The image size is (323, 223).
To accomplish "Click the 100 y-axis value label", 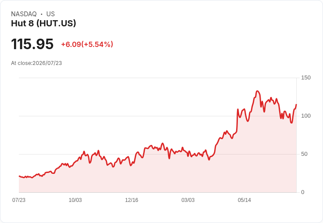I will pyautogui.click(x=306, y=116).
